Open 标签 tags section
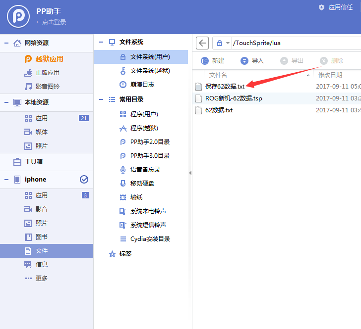361x329 pixels. (125, 254)
